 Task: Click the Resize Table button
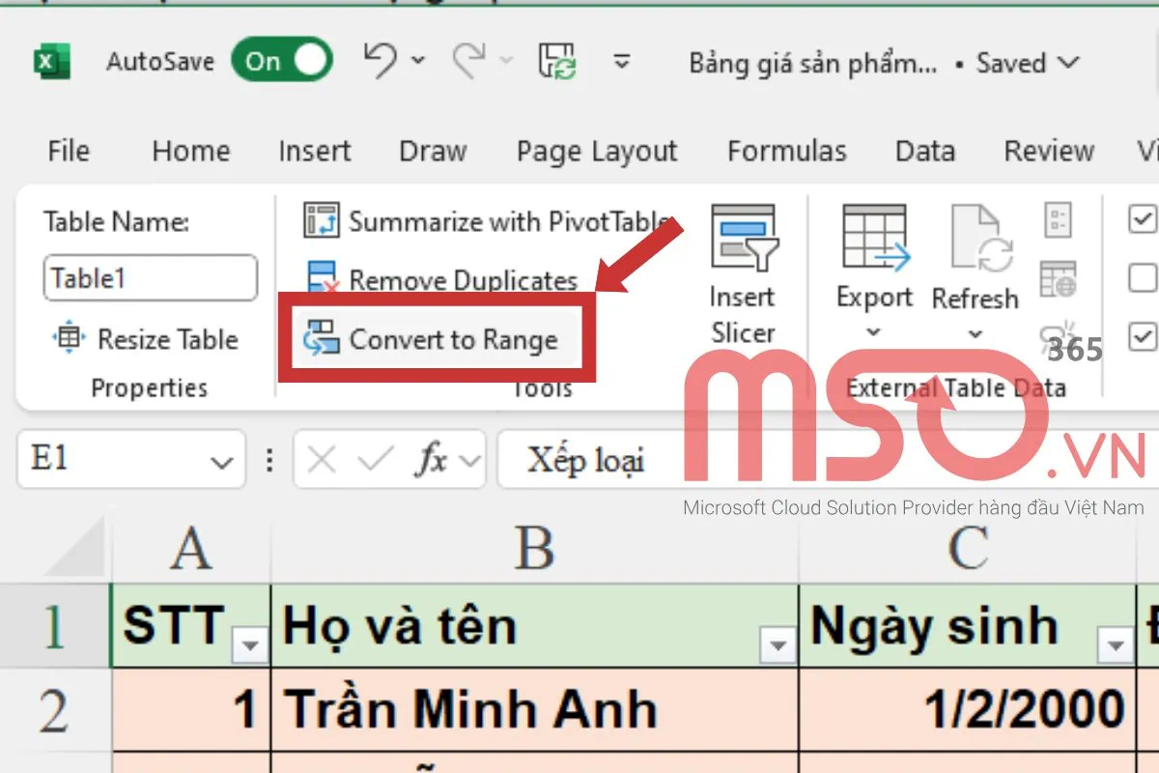click(147, 339)
